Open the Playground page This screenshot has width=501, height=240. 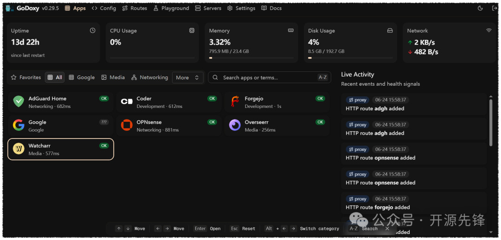171,8
